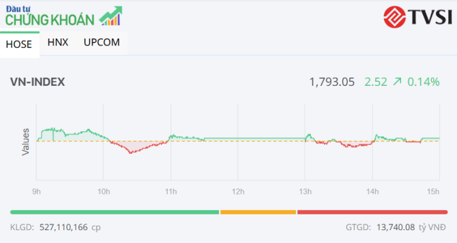Screen dimensions: 457x243
Task: Click the point change 2.52
Action: point(376,82)
